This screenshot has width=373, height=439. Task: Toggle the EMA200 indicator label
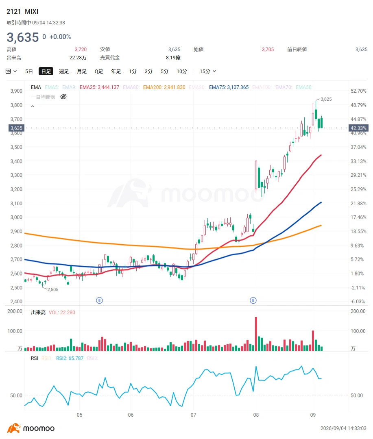(x=164, y=87)
